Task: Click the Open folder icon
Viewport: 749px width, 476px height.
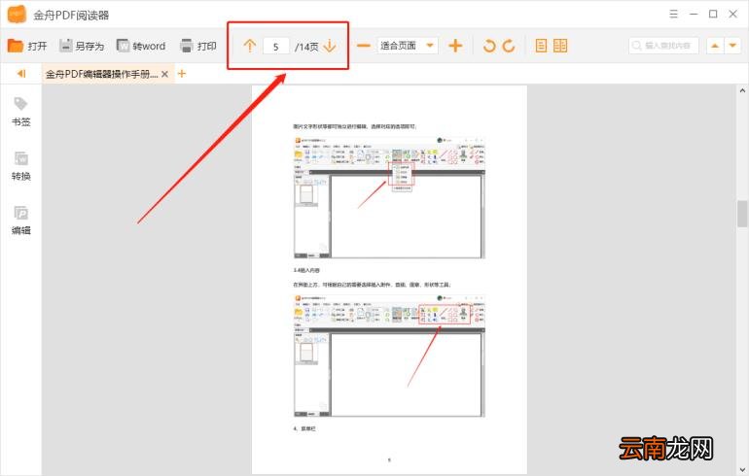Action: [x=16, y=46]
